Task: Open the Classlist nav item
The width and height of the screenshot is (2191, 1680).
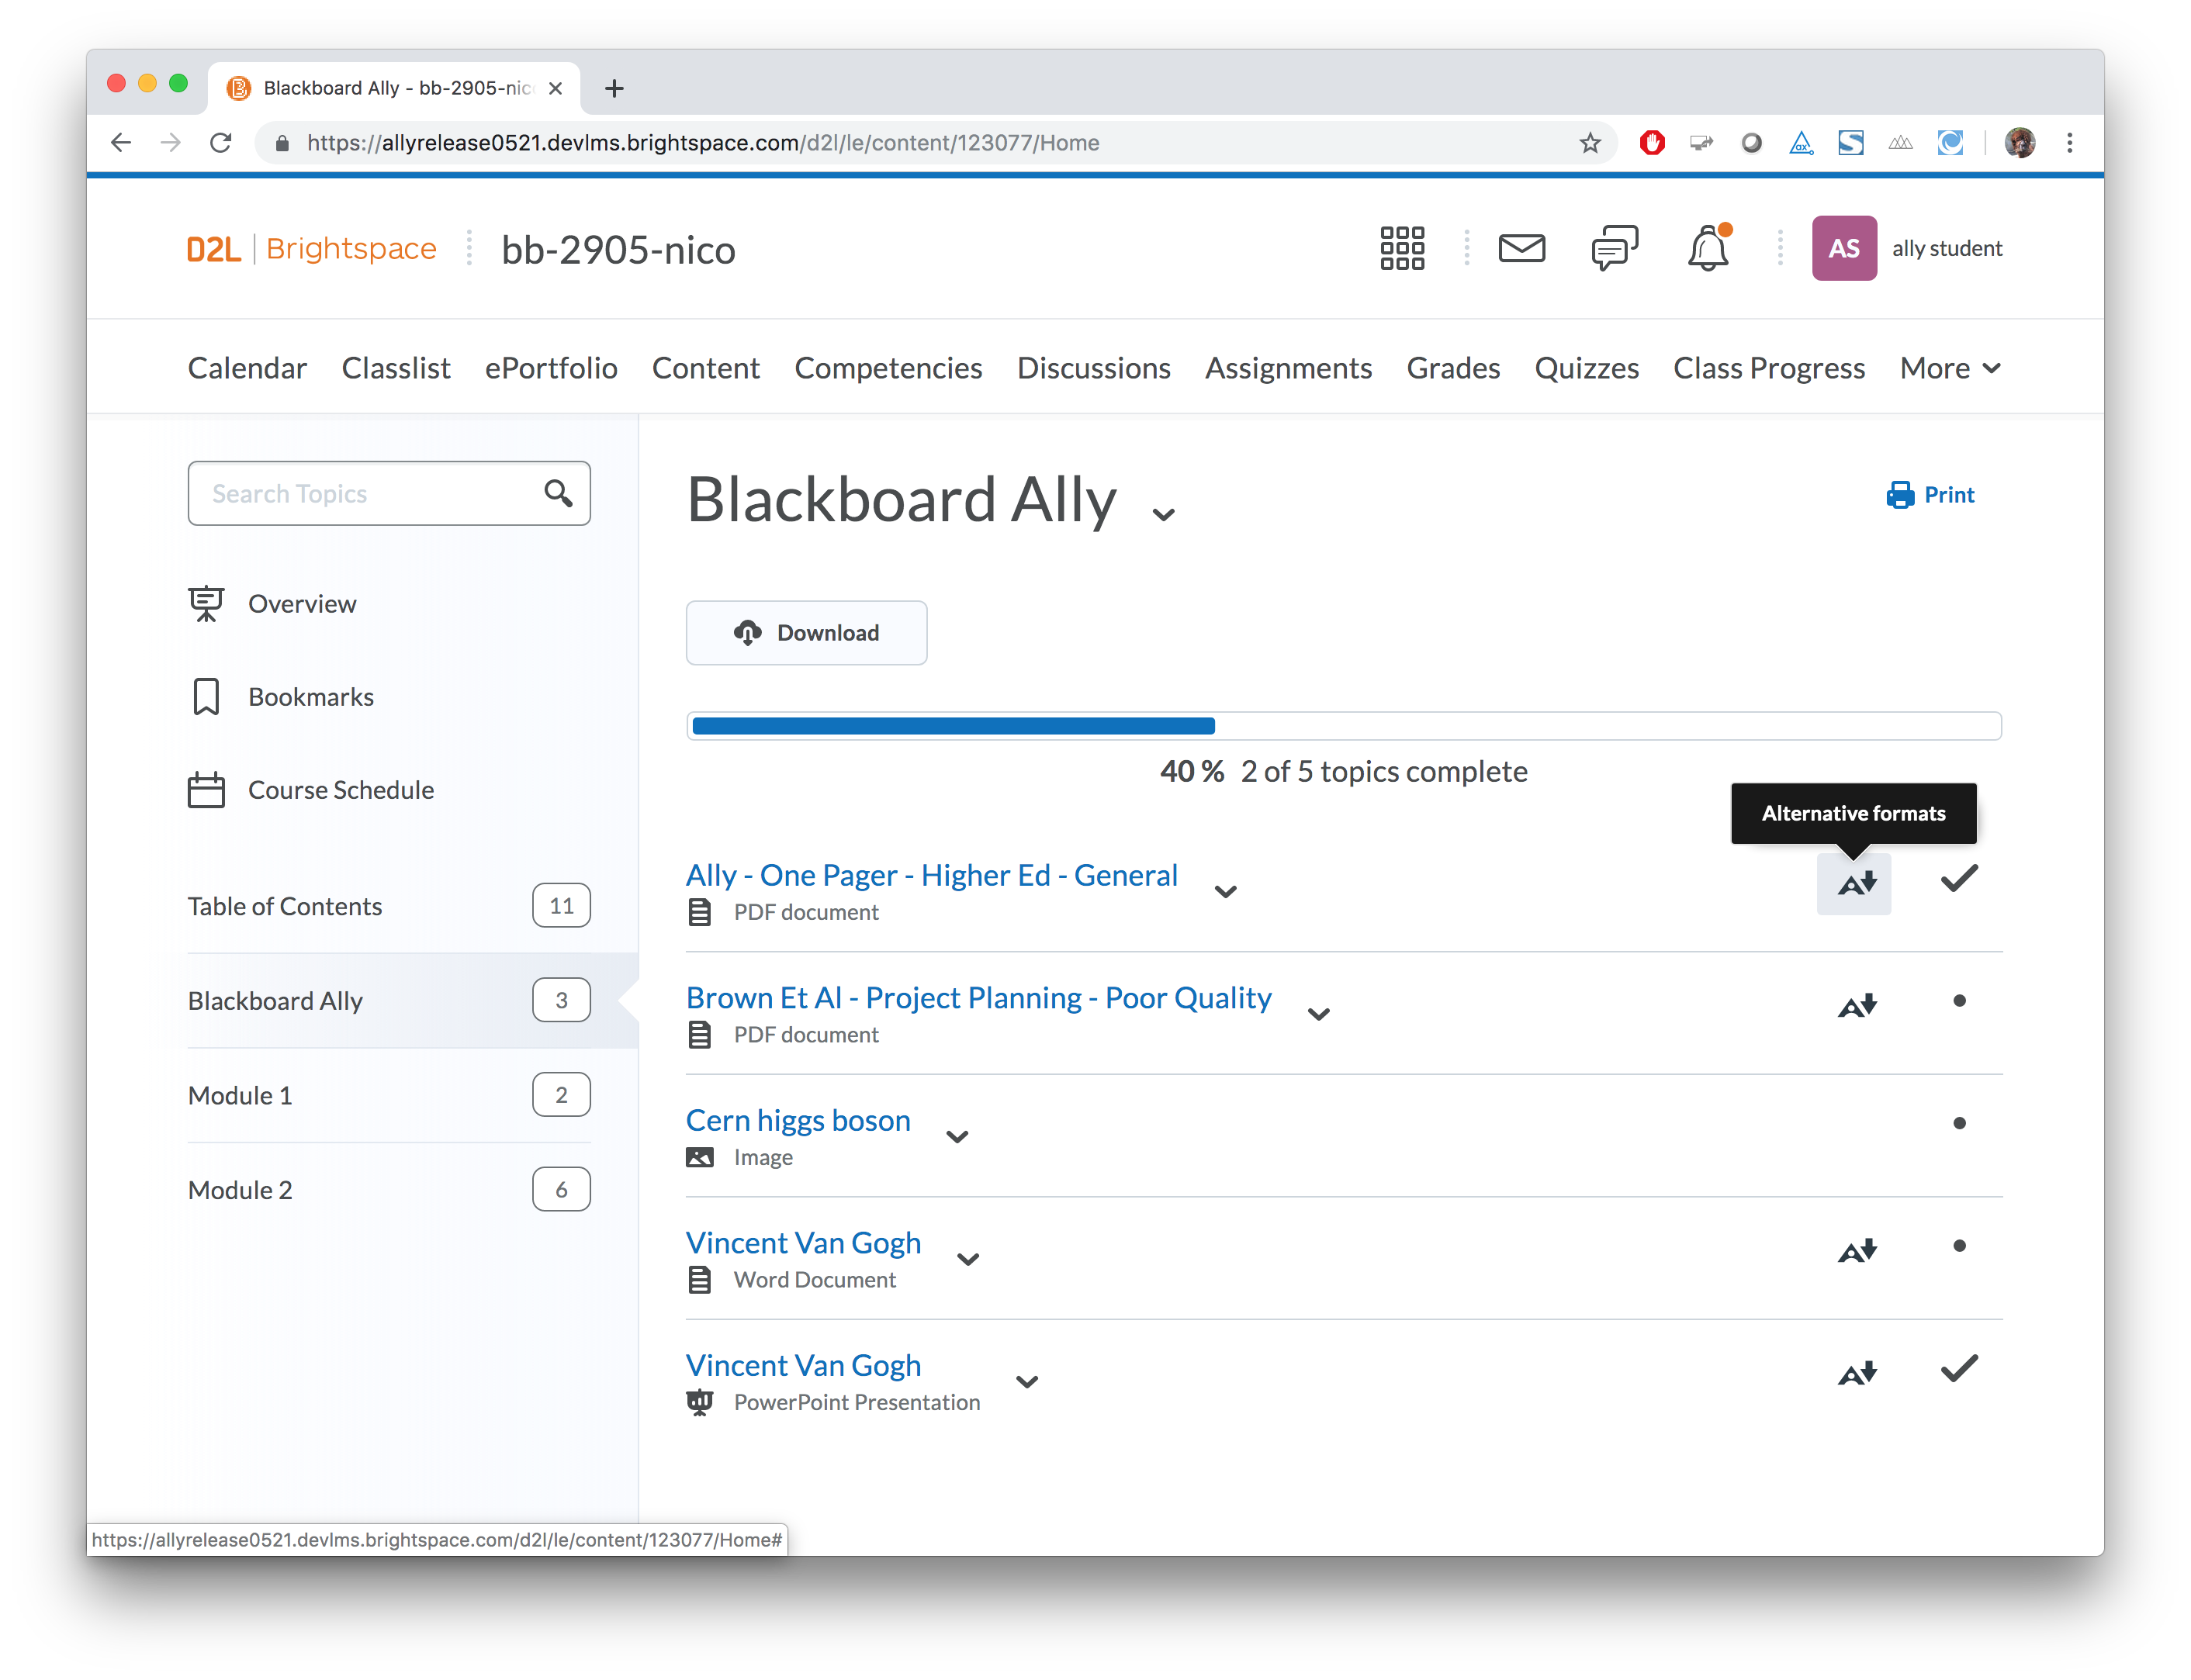Action: [396, 368]
